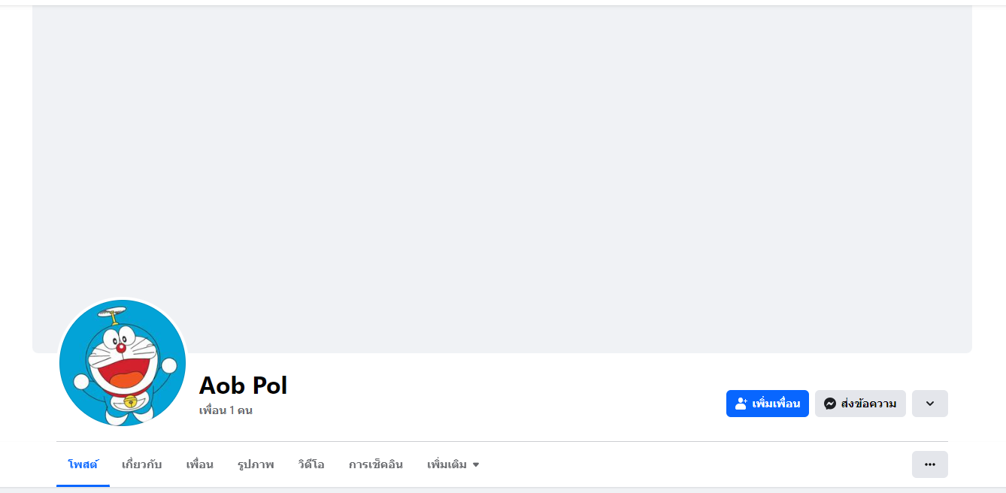Click the Aob Pol profile name
1006x493 pixels.
pyautogui.click(x=243, y=386)
